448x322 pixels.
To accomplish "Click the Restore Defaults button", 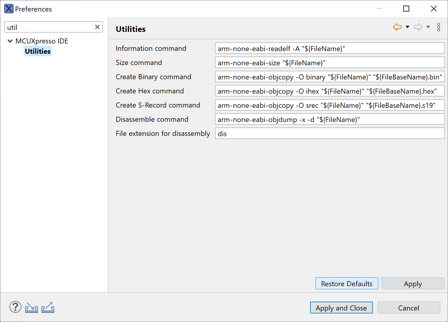I will point(347,284).
